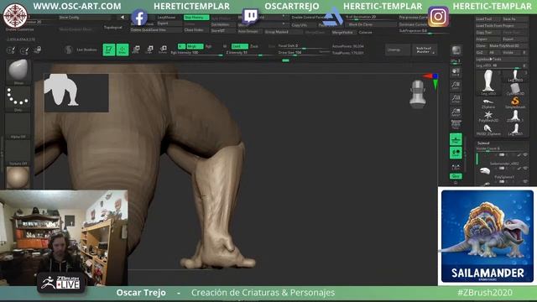
Task: Click the Store Config button
Action: click(x=84, y=18)
